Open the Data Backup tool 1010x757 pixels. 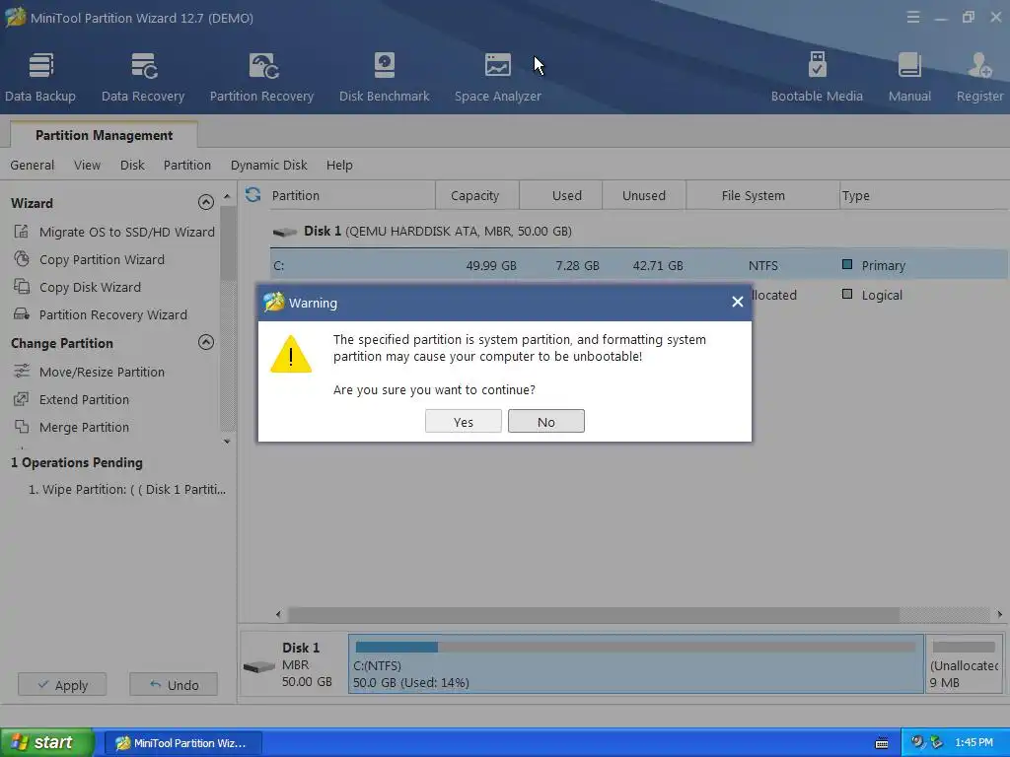click(40, 77)
